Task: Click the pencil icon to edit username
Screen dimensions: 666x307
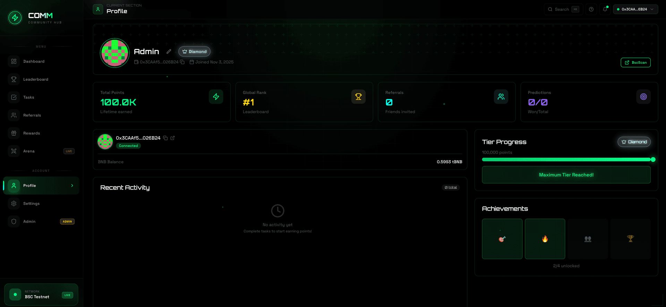Action: [169, 52]
